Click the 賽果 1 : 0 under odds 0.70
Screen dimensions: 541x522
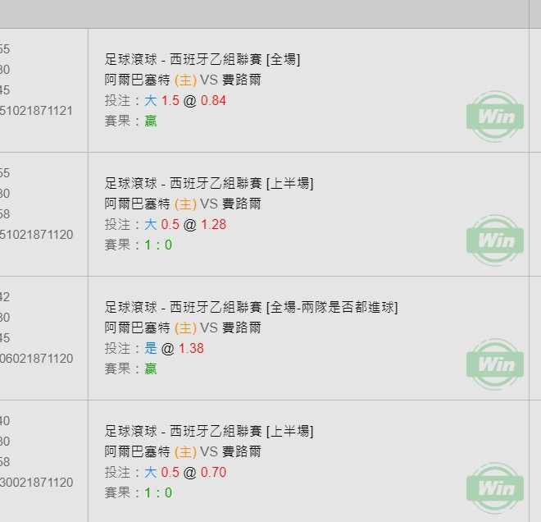click(x=139, y=492)
